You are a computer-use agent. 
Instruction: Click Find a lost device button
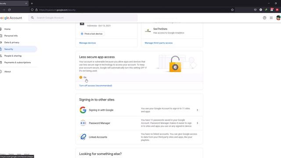(x=92, y=34)
